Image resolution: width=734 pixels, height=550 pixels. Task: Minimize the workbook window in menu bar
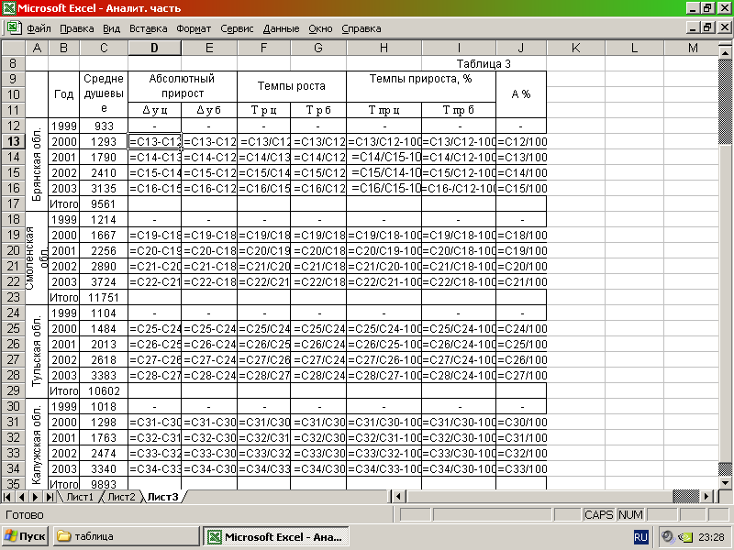pos(694,27)
